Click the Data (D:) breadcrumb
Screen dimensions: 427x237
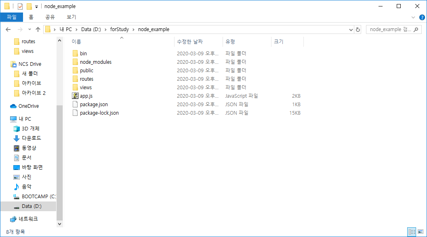pos(91,29)
